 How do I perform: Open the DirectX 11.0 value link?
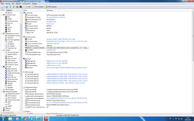coord(50,24)
